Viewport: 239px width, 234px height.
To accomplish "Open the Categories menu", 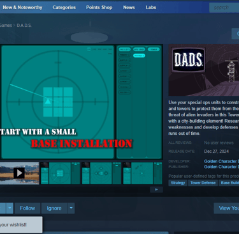I will pyautogui.click(x=64, y=8).
